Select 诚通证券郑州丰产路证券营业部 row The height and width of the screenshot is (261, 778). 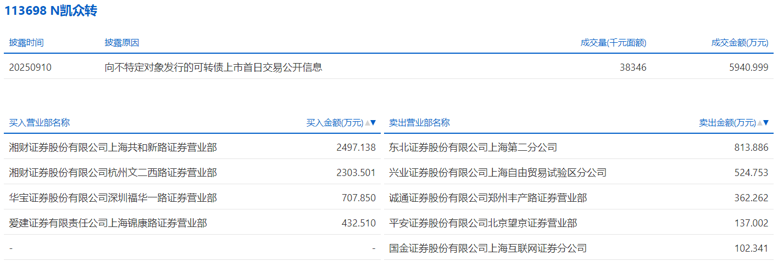579,198
